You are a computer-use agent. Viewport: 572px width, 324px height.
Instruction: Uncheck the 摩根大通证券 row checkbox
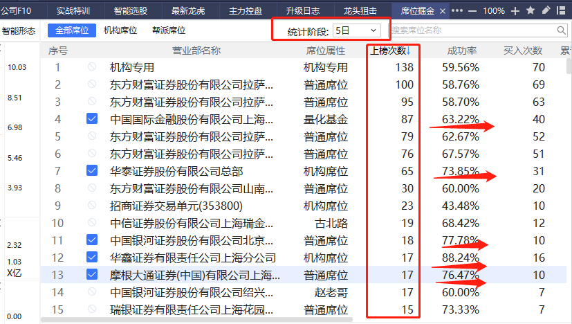tap(92, 274)
